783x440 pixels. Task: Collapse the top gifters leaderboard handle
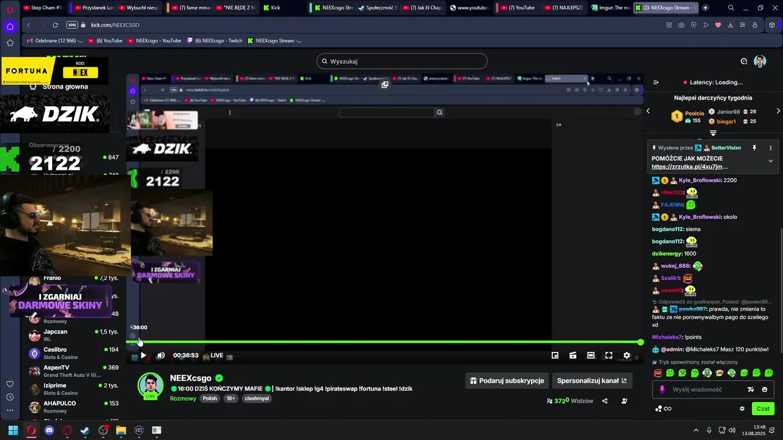click(x=713, y=133)
